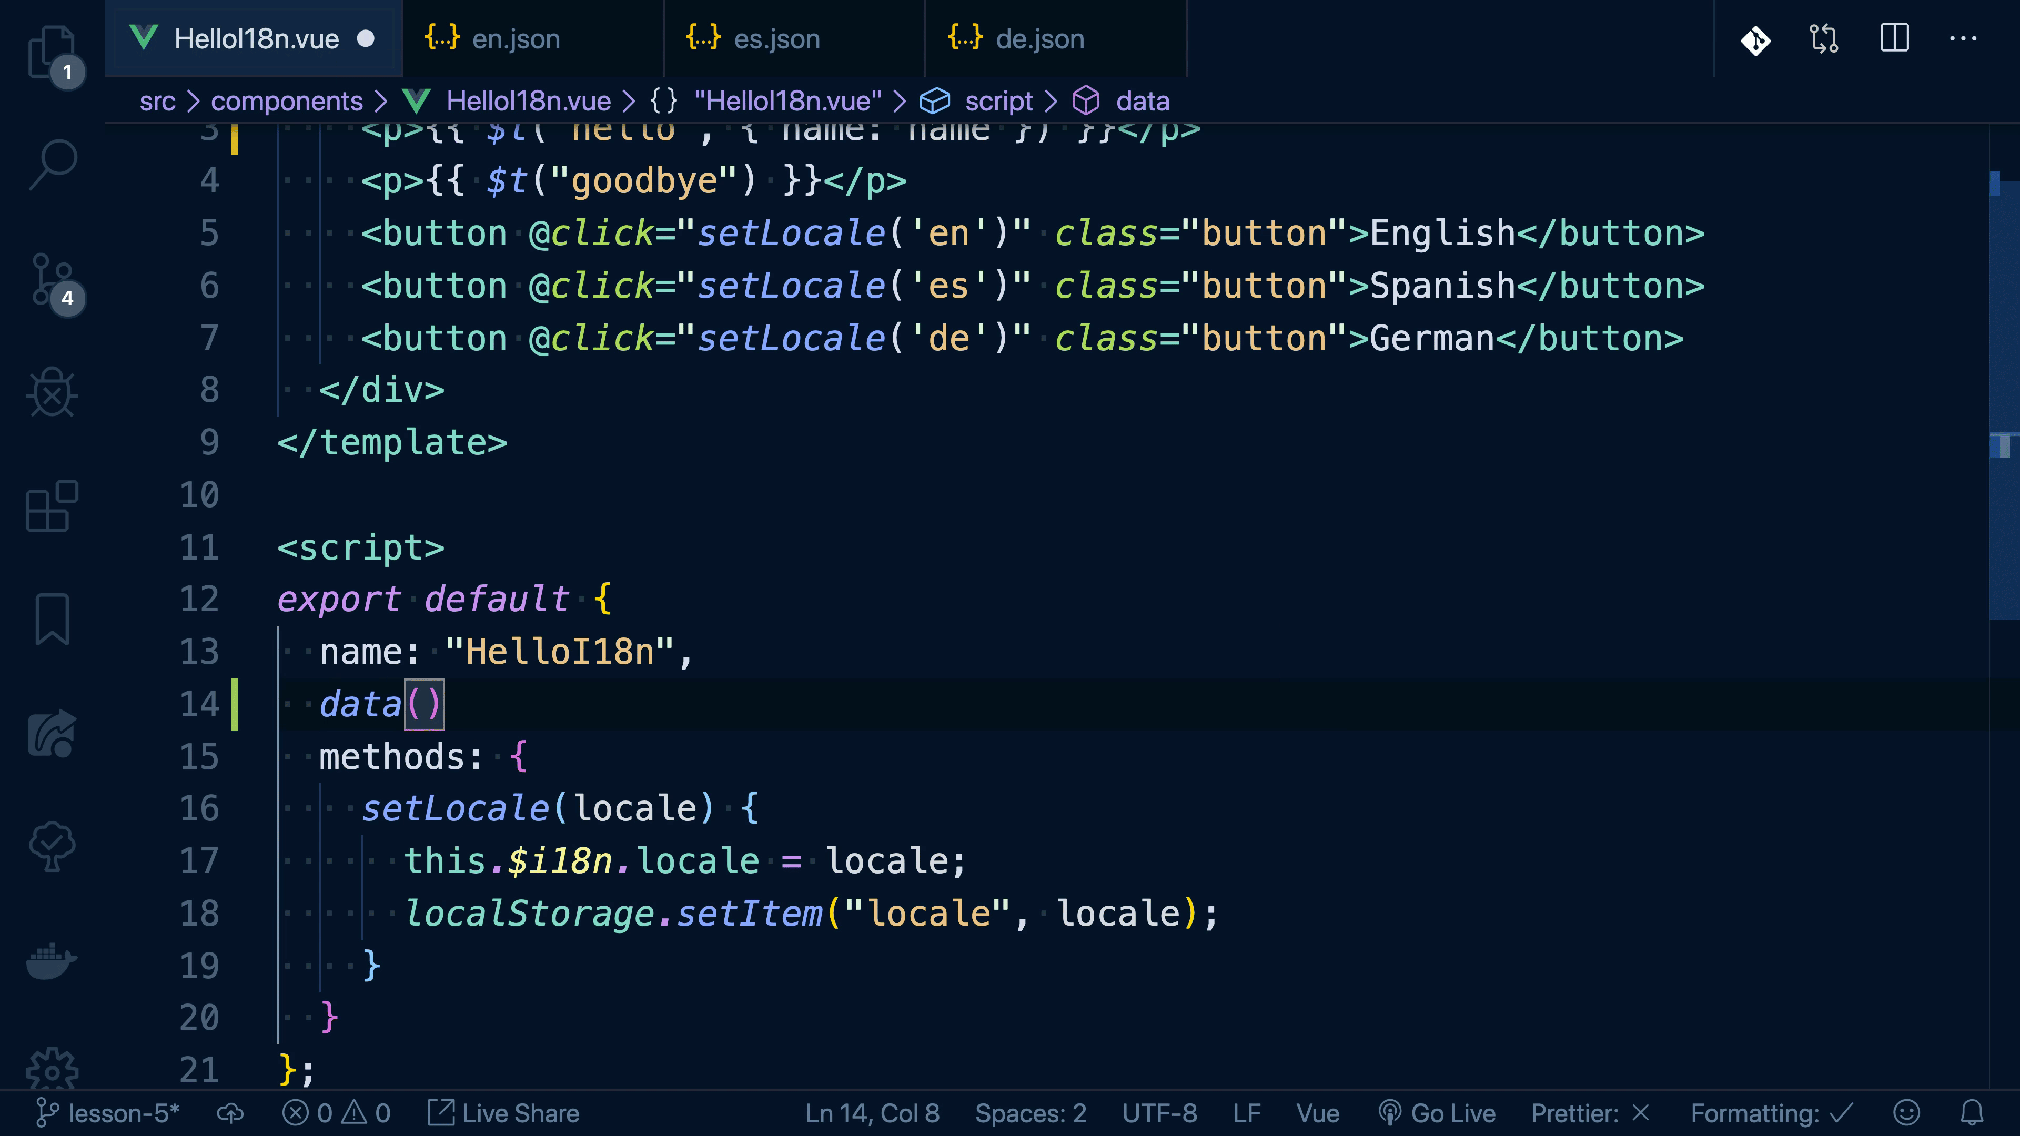
Task: Click "HelloI18n" string on line 13
Action: tap(560, 652)
